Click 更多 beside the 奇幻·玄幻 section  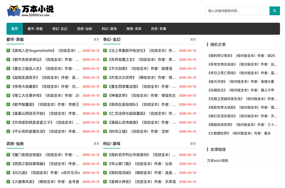coord(193,40)
